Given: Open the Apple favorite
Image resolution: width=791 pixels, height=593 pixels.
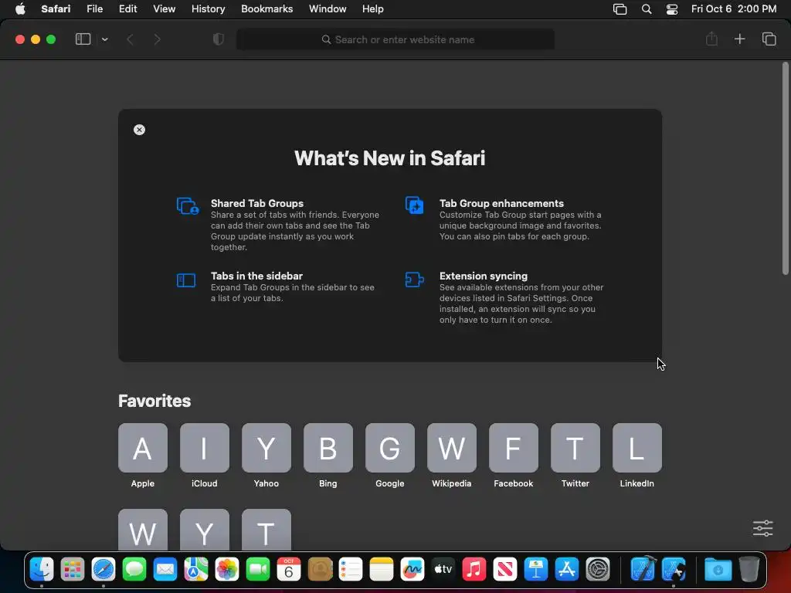Looking at the screenshot, I should (143, 456).
